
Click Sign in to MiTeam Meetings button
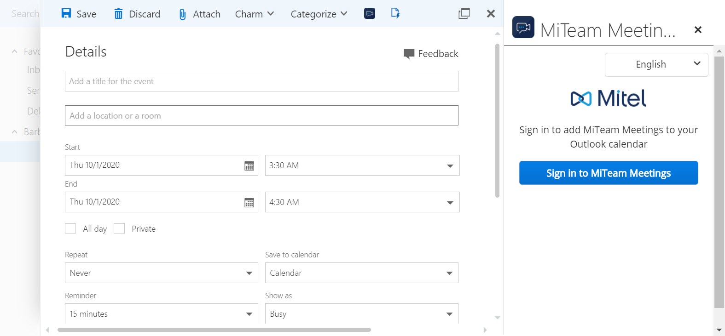point(608,173)
